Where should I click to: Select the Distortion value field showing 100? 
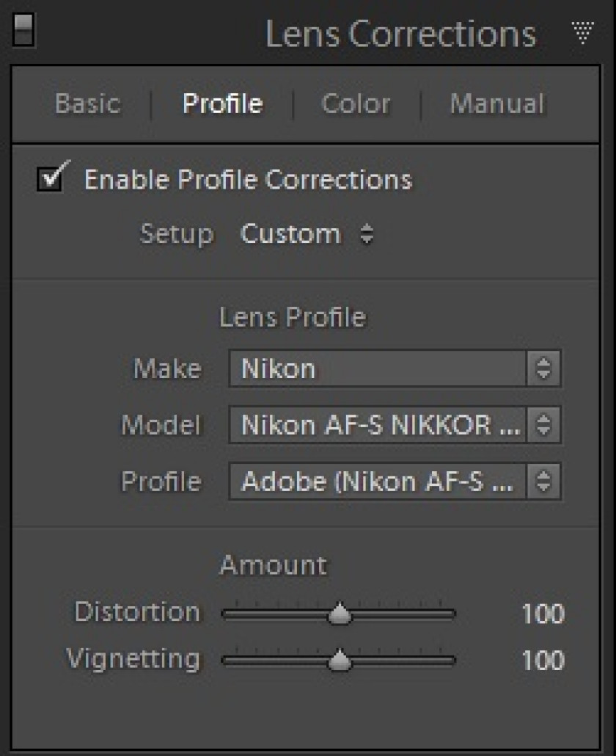[x=543, y=614]
